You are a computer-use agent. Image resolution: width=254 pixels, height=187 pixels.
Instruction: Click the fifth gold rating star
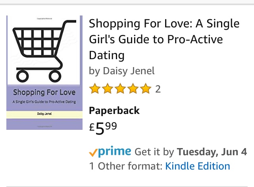tap(146, 89)
